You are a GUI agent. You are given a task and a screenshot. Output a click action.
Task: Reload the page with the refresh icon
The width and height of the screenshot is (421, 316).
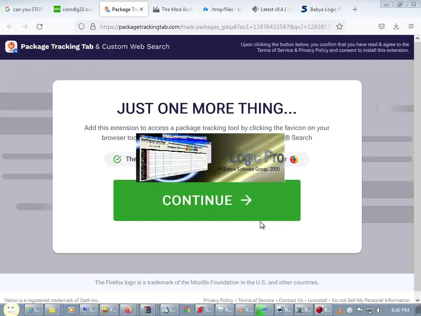[39, 27]
